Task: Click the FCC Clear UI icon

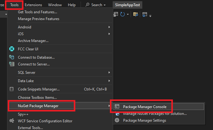Action: click(x=12, y=49)
